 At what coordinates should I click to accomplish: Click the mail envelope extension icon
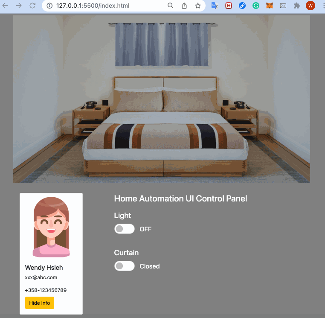pos(283,6)
